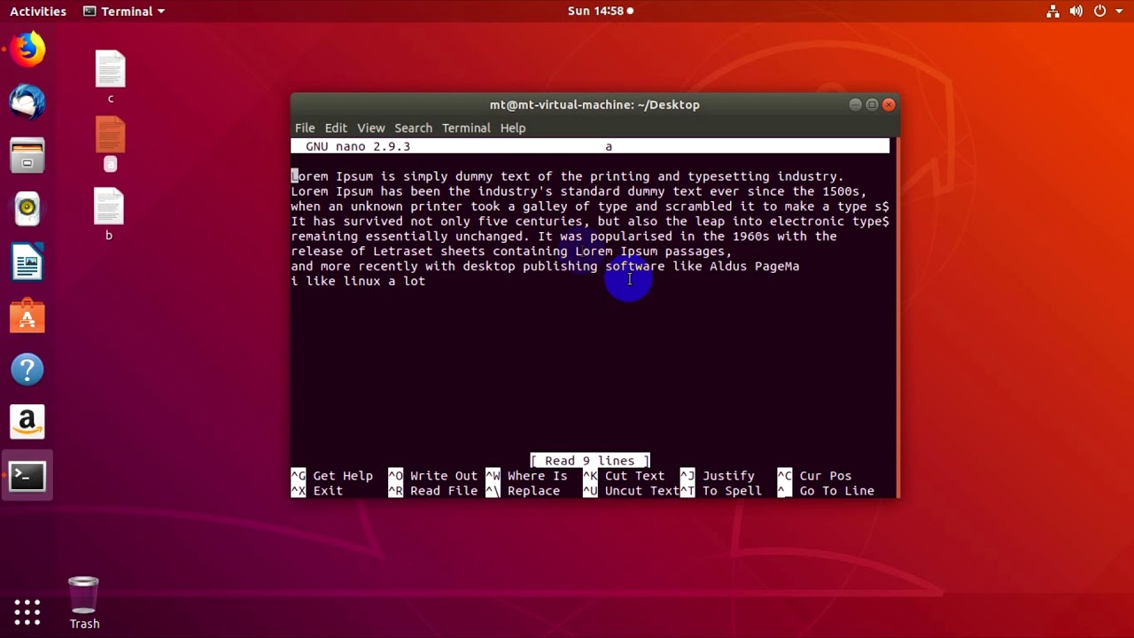Open Firefox from the dock

[x=27, y=49]
